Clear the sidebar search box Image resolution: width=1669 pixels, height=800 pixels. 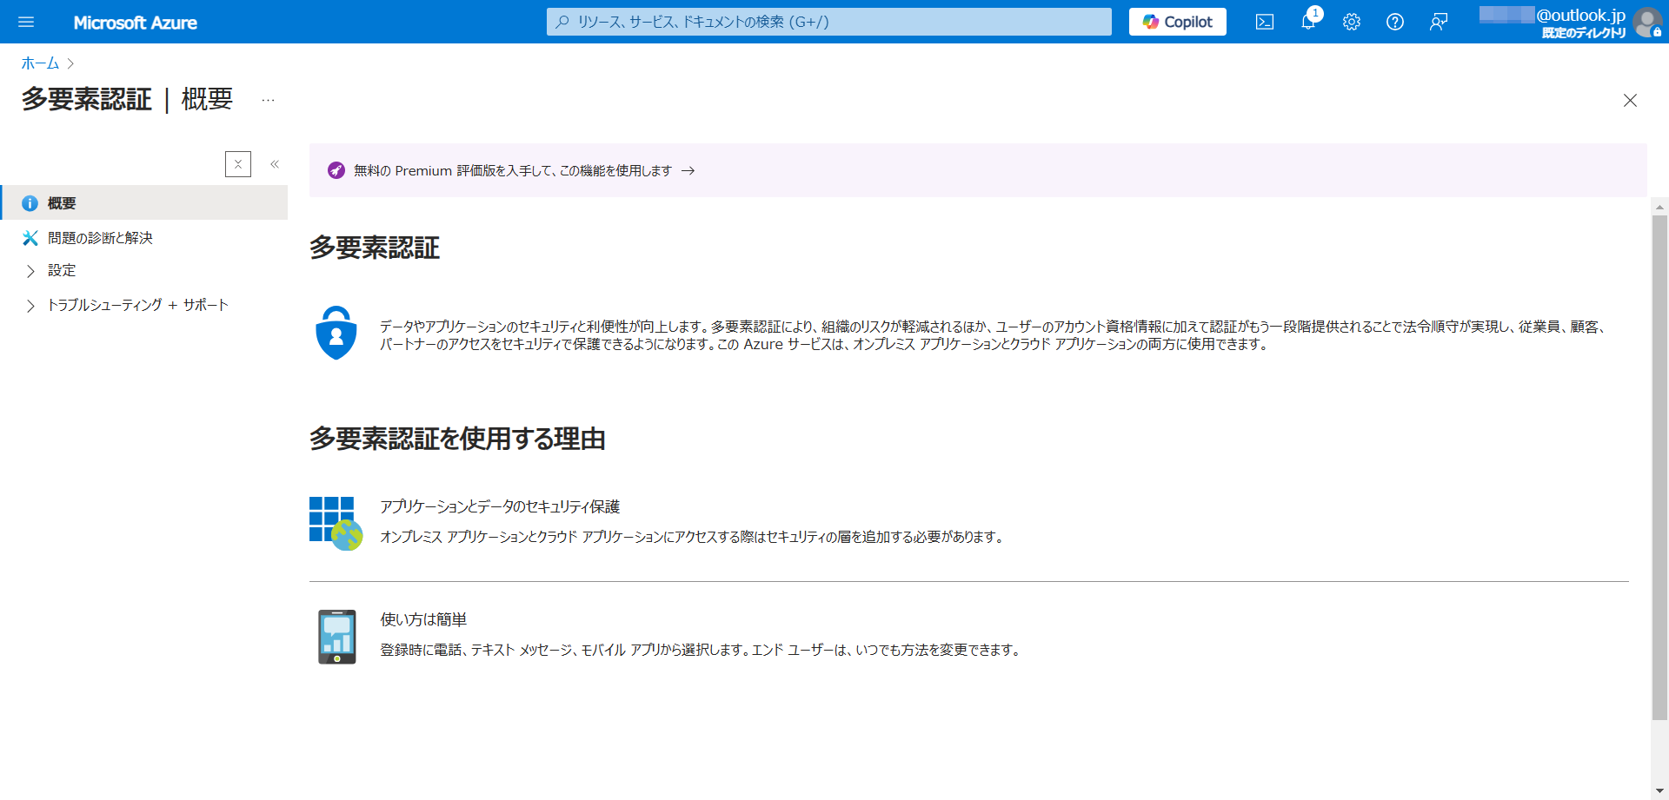238,164
